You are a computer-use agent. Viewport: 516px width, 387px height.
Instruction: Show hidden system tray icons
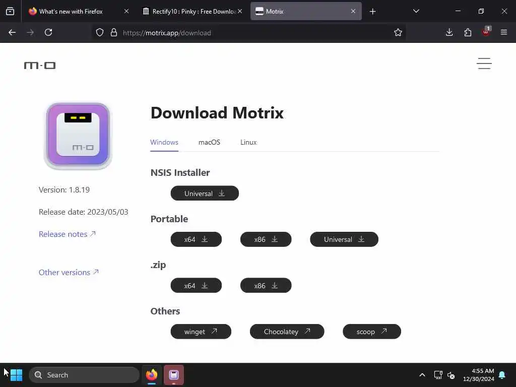(422, 375)
